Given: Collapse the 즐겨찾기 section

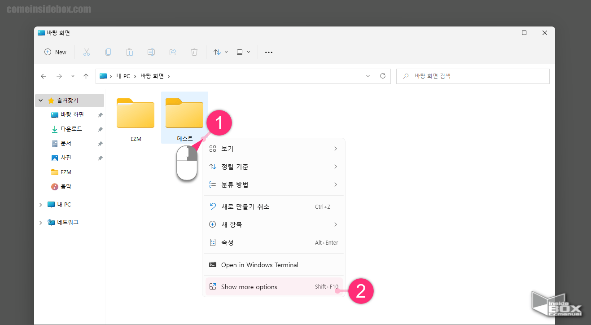Looking at the screenshot, I should [x=41, y=101].
